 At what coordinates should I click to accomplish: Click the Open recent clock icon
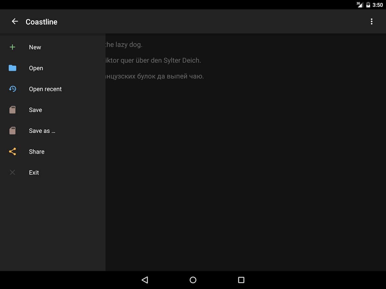click(13, 89)
